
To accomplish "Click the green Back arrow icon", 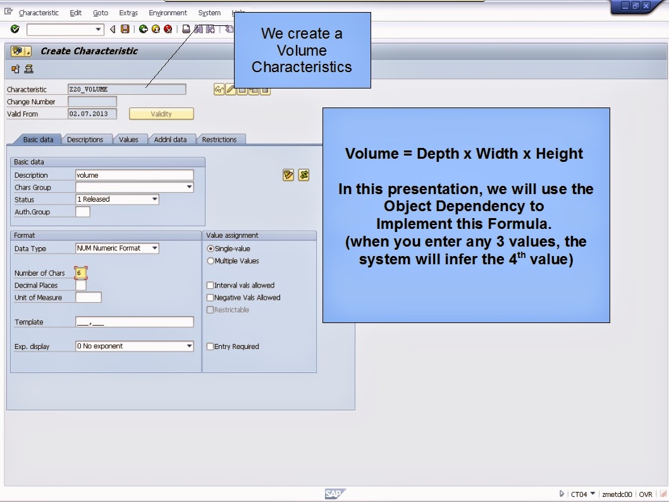I will pyautogui.click(x=144, y=29).
